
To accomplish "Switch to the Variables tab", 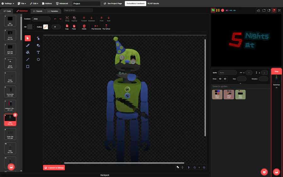I will click(x=53, y=11).
